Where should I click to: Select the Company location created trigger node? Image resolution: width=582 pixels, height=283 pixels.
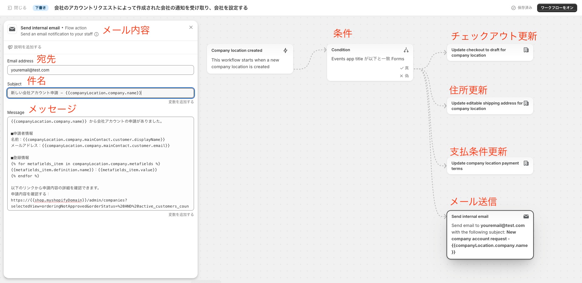coord(249,59)
